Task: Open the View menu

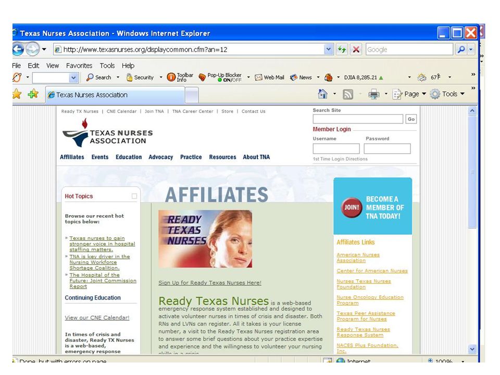Action: 53,66
